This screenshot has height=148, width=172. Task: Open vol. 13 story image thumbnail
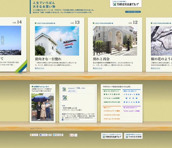coord(57,41)
